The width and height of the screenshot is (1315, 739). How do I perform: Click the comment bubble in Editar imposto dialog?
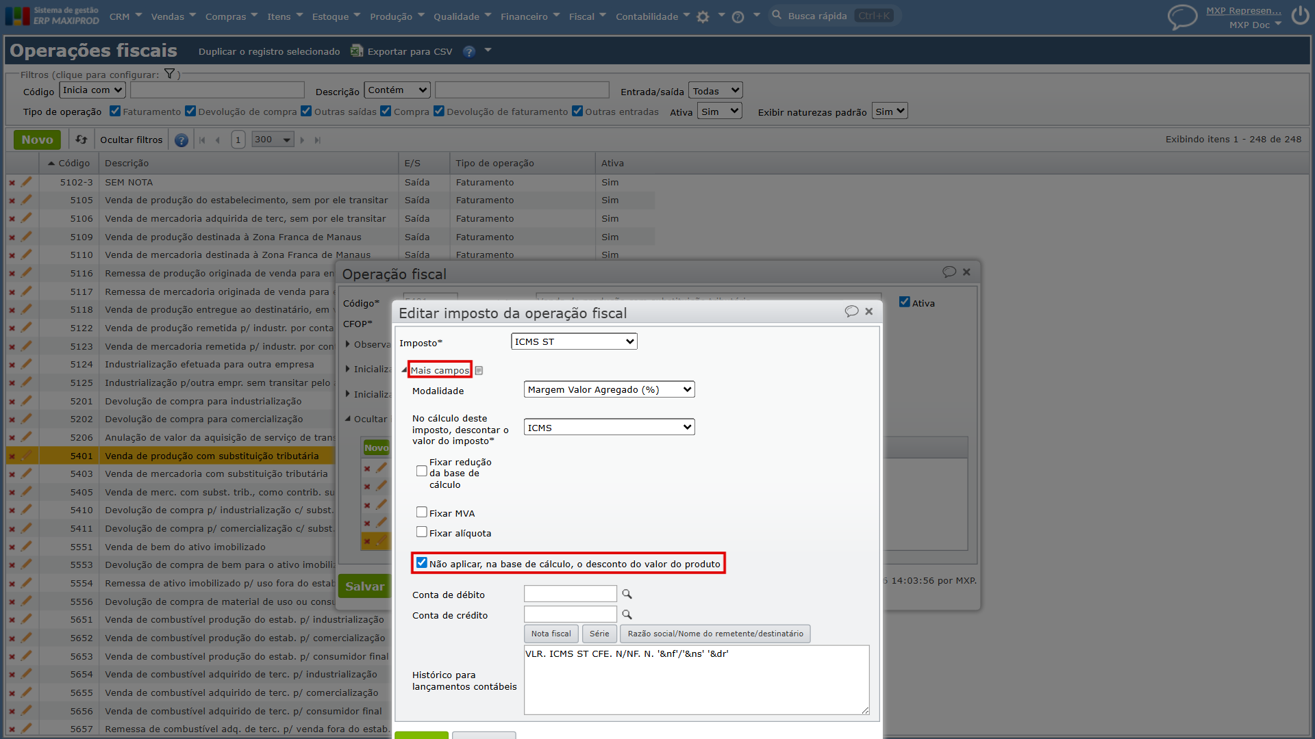[851, 311]
